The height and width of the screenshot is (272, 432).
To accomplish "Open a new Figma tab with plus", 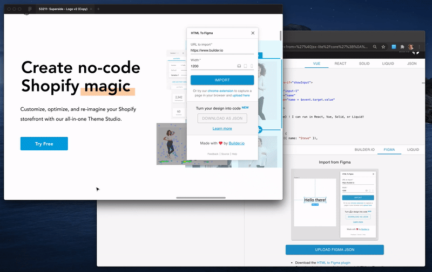I will point(98,9).
